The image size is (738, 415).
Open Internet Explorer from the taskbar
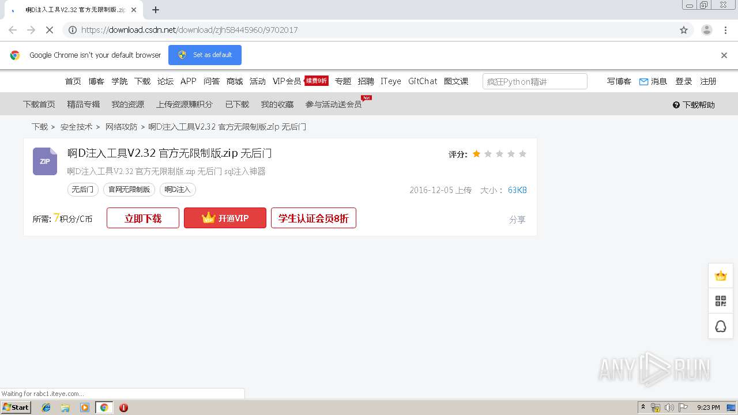point(46,408)
